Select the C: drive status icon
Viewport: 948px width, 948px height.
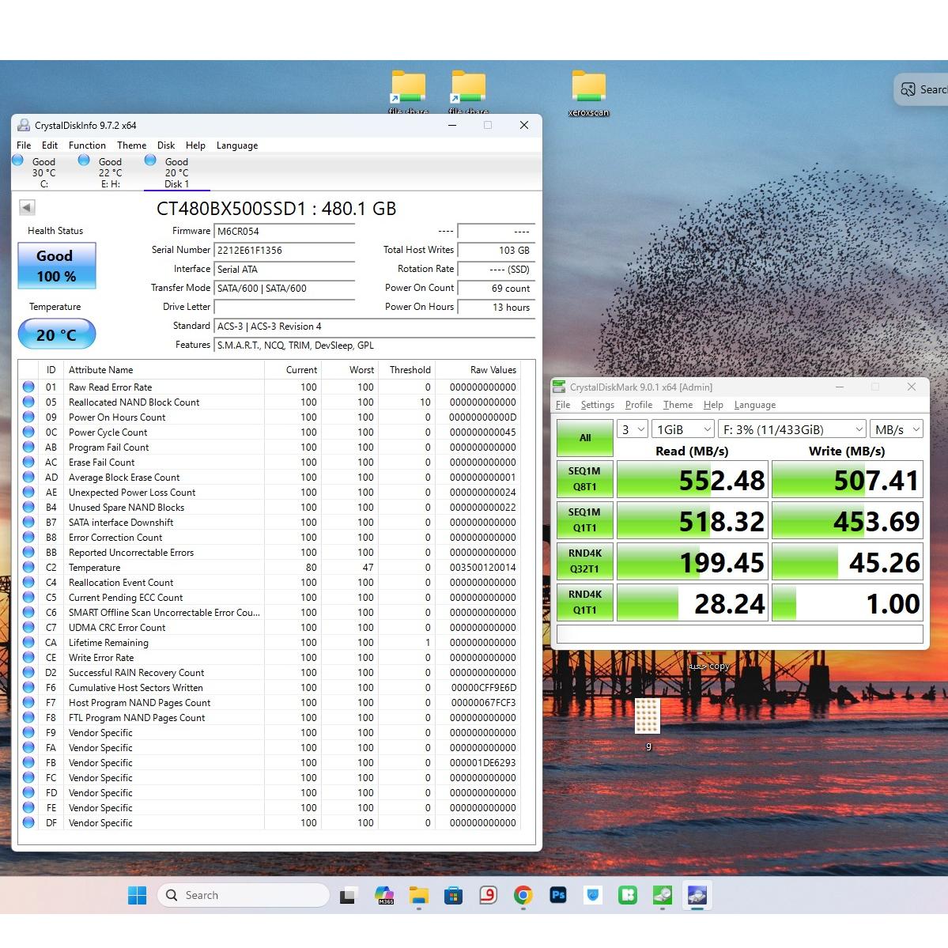[x=18, y=161]
